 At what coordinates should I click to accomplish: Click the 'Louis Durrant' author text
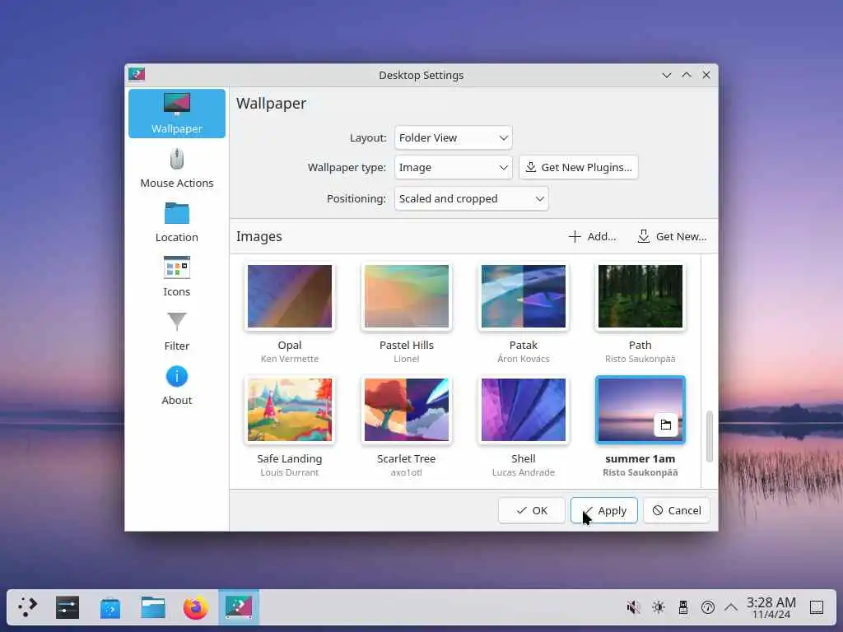point(290,472)
